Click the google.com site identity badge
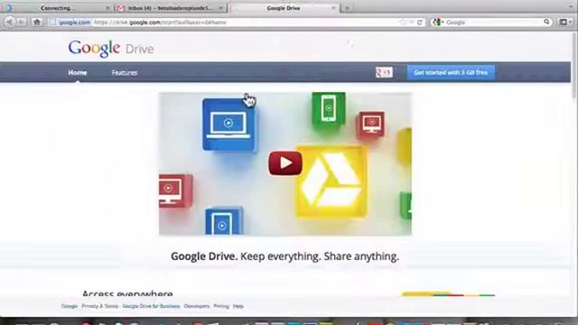 click(70, 23)
